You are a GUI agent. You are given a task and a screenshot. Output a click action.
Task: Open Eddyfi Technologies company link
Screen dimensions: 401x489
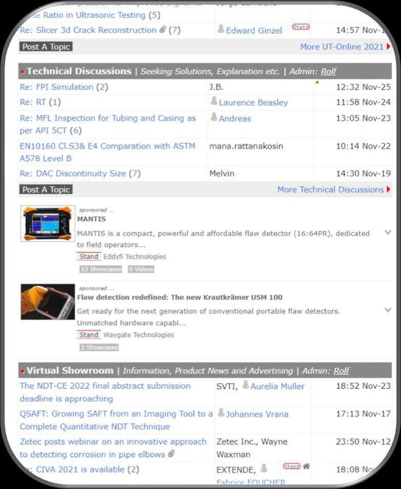(135, 257)
